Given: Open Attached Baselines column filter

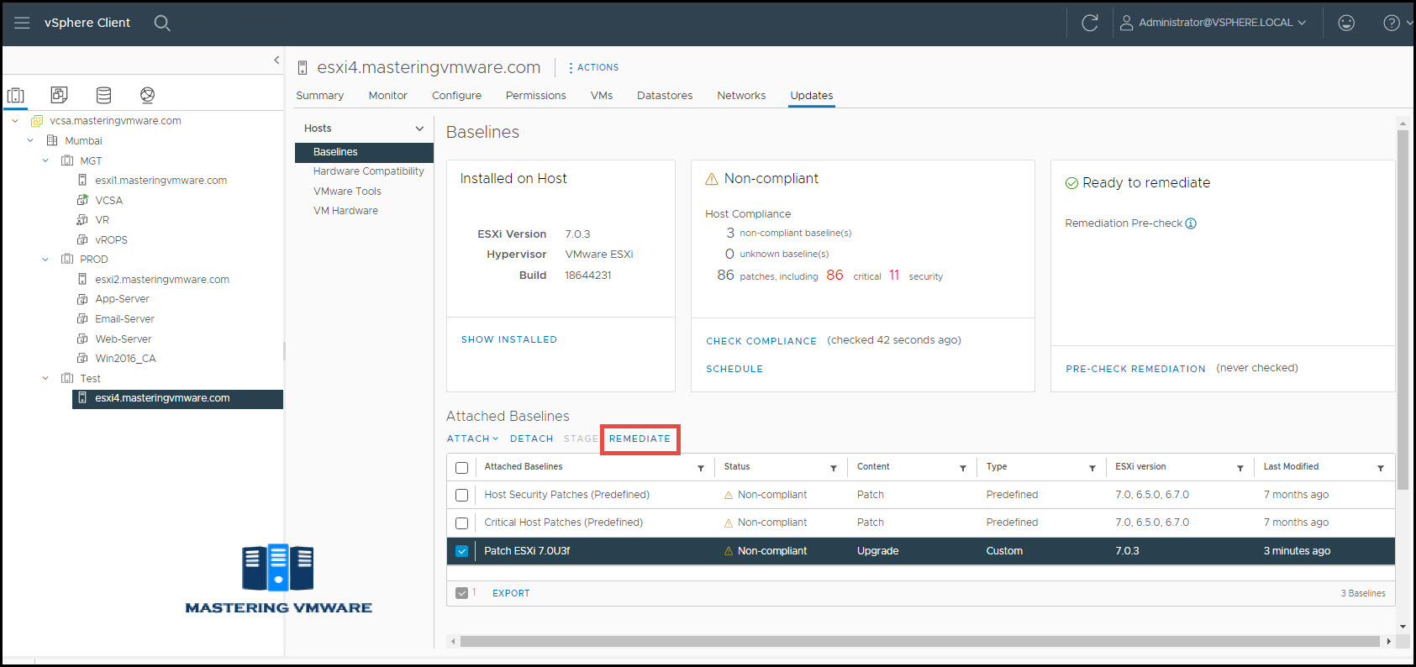Looking at the screenshot, I should (x=701, y=468).
